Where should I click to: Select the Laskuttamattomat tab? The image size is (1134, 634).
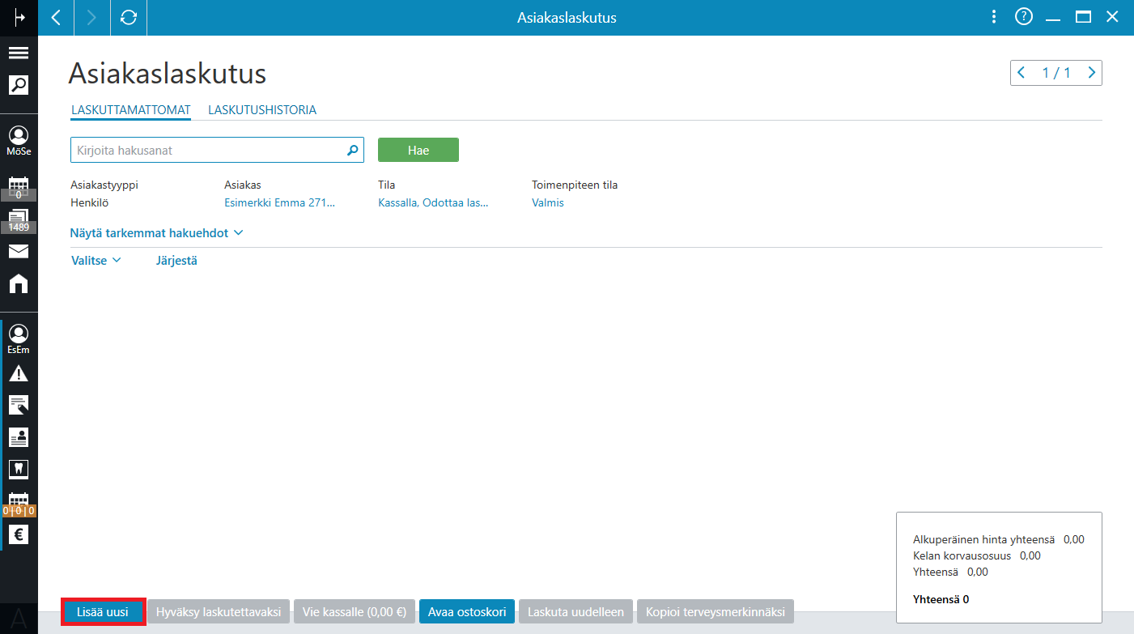click(x=130, y=110)
